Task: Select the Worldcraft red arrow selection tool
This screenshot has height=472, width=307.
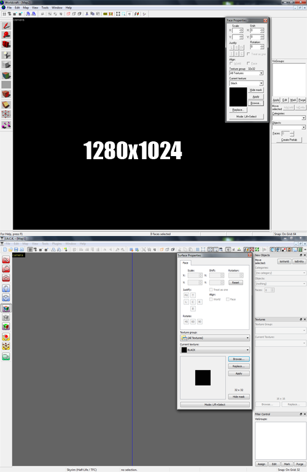Action: click(x=6, y=26)
